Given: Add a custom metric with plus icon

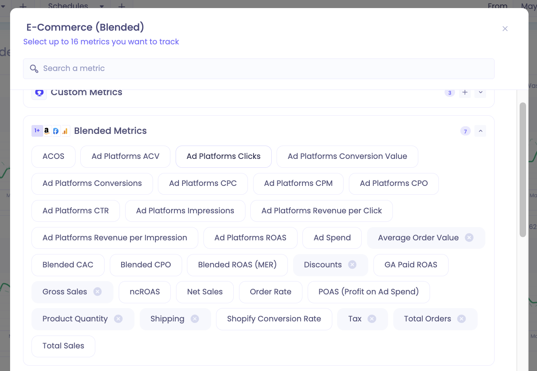Looking at the screenshot, I should coord(465,92).
